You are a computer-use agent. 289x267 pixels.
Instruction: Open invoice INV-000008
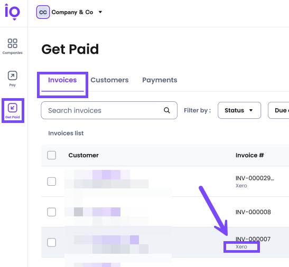(253, 212)
